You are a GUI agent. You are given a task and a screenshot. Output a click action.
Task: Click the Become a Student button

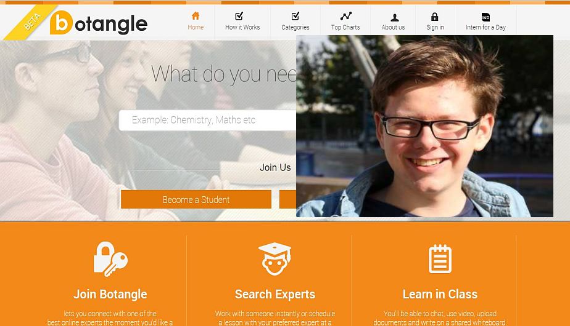196,199
